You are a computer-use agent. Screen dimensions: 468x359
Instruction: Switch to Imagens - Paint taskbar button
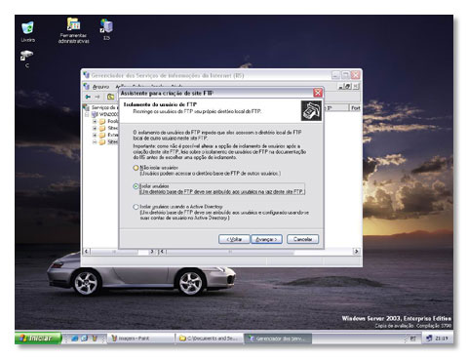(x=140, y=339)
